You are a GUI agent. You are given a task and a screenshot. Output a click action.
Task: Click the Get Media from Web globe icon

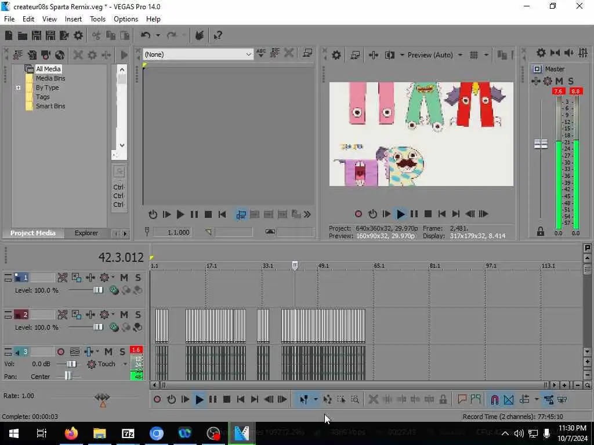[60, 55]
